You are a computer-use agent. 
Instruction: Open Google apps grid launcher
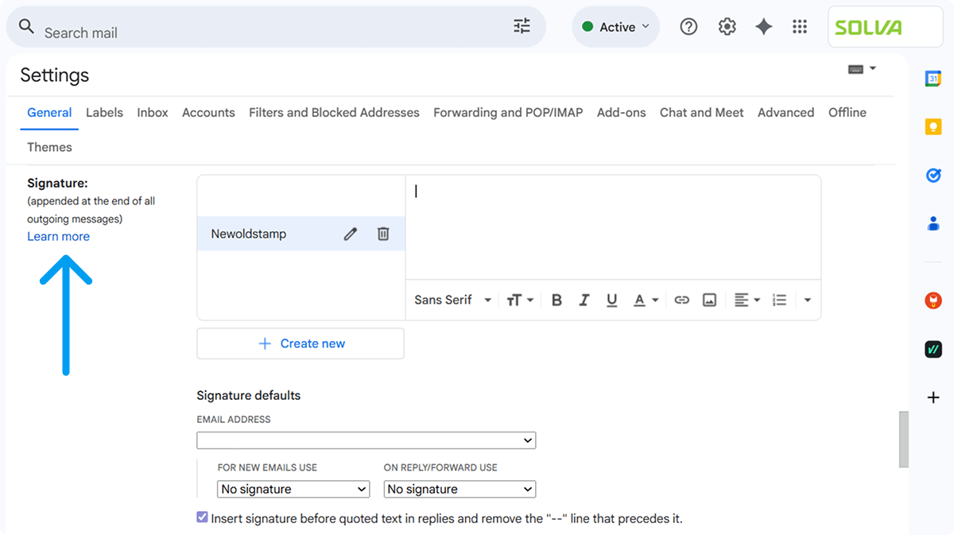point(800,27)
